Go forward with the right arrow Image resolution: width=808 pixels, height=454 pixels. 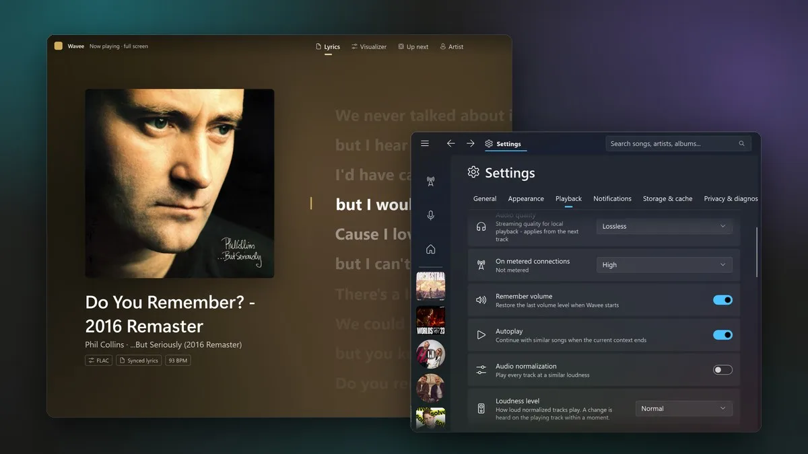point(471,143)
